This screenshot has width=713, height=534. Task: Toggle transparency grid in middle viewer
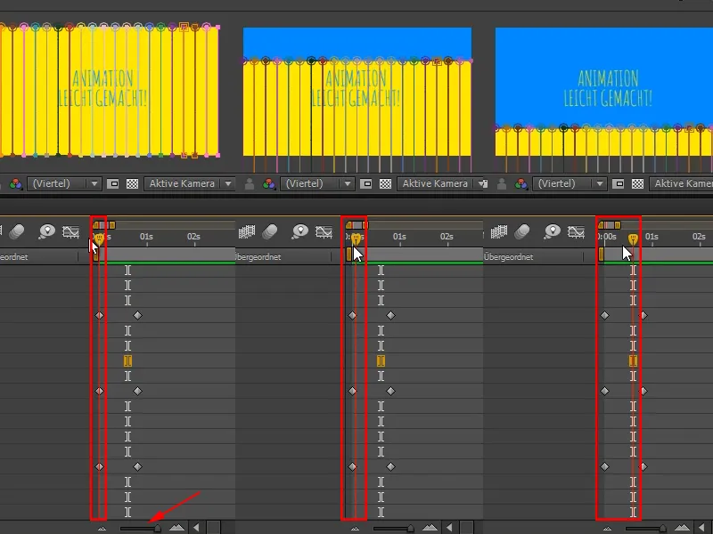tap(386, 184)
